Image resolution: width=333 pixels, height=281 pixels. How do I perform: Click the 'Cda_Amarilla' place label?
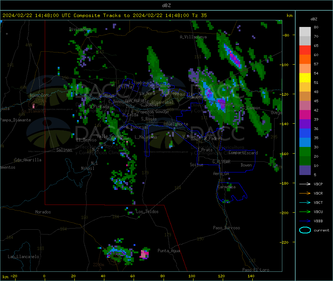pyautogui.click(x=28, y=160)
